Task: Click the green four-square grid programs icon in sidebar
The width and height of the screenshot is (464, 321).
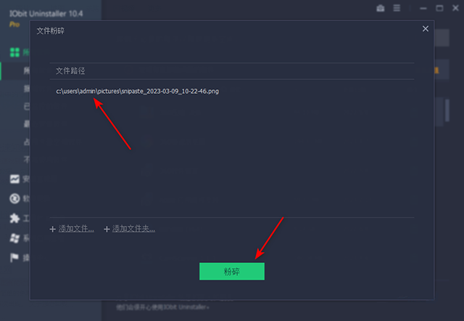Action: point(14,52)
